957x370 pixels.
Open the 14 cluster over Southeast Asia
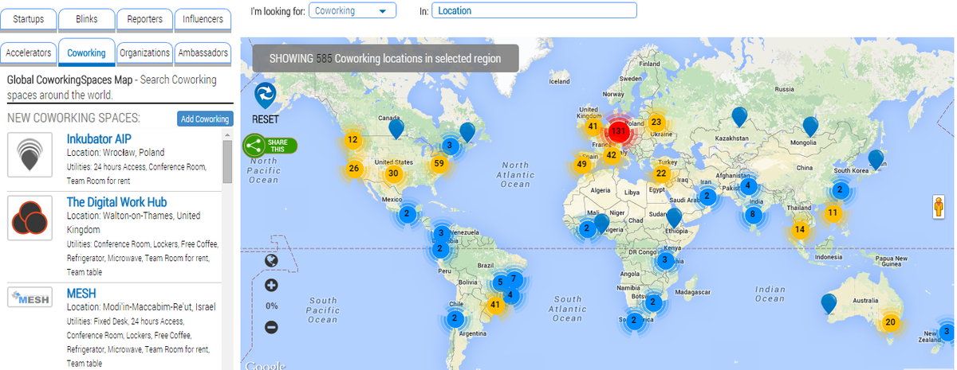(800, 230)
